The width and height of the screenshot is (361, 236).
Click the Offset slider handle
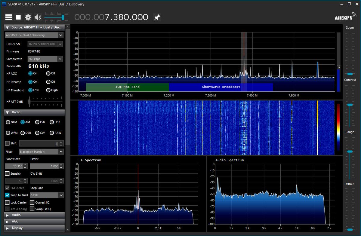point(350,230)
